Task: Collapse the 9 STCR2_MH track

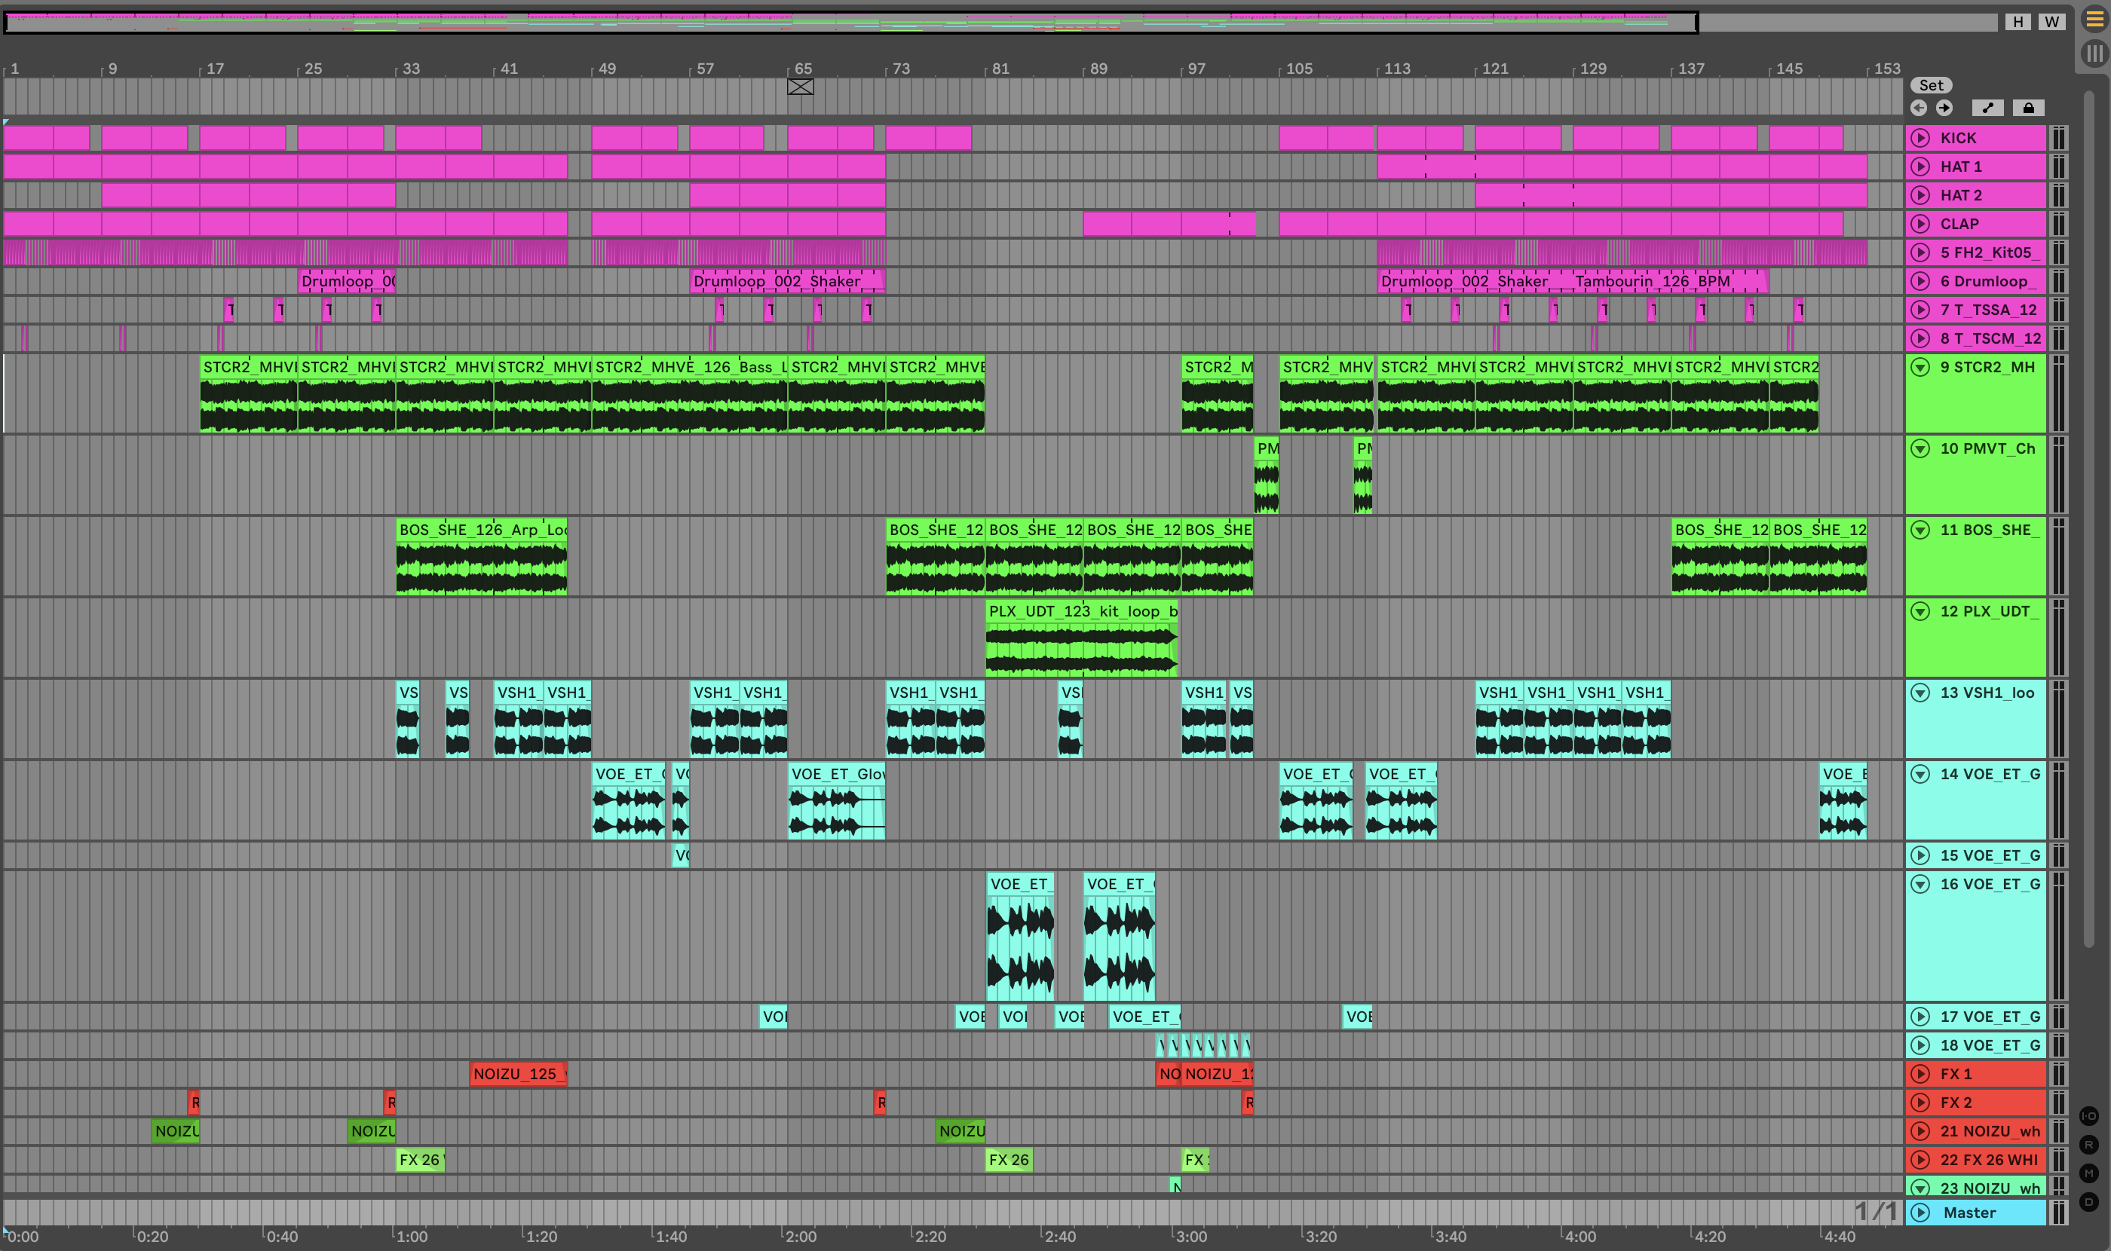Action: pyautogui.click(x=1920, y=368)
